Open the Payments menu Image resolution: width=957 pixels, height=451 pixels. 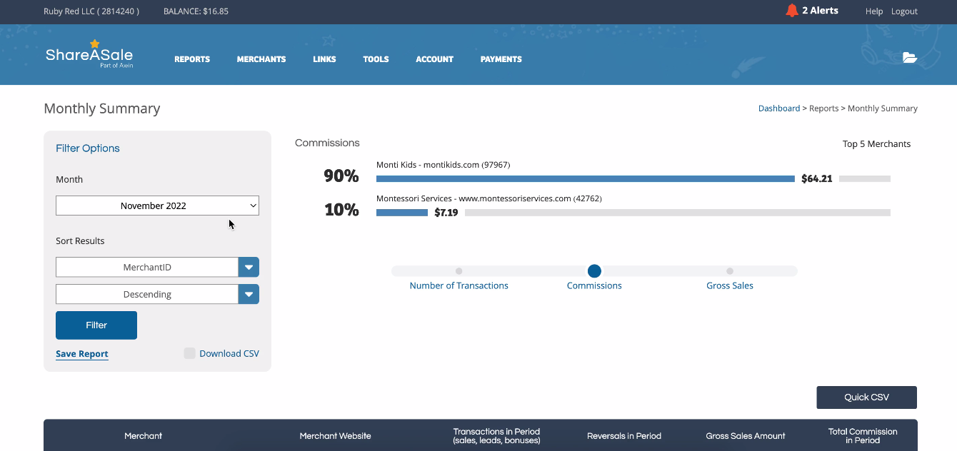coord(501,59)
